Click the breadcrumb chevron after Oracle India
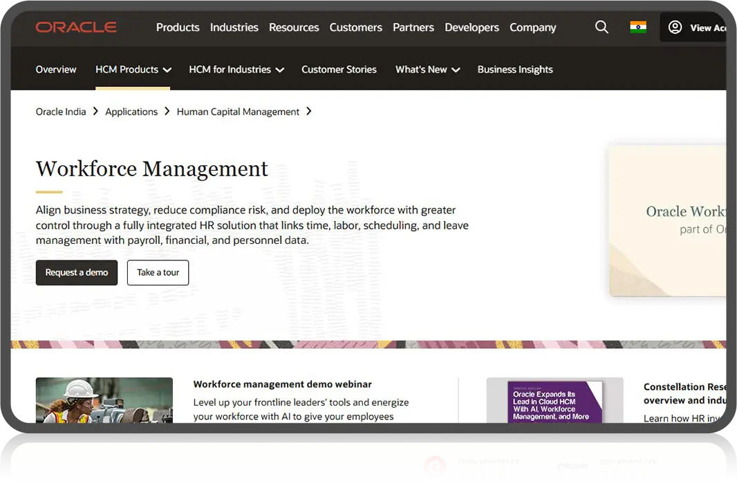Screen dimensions: 737x485 95,111
